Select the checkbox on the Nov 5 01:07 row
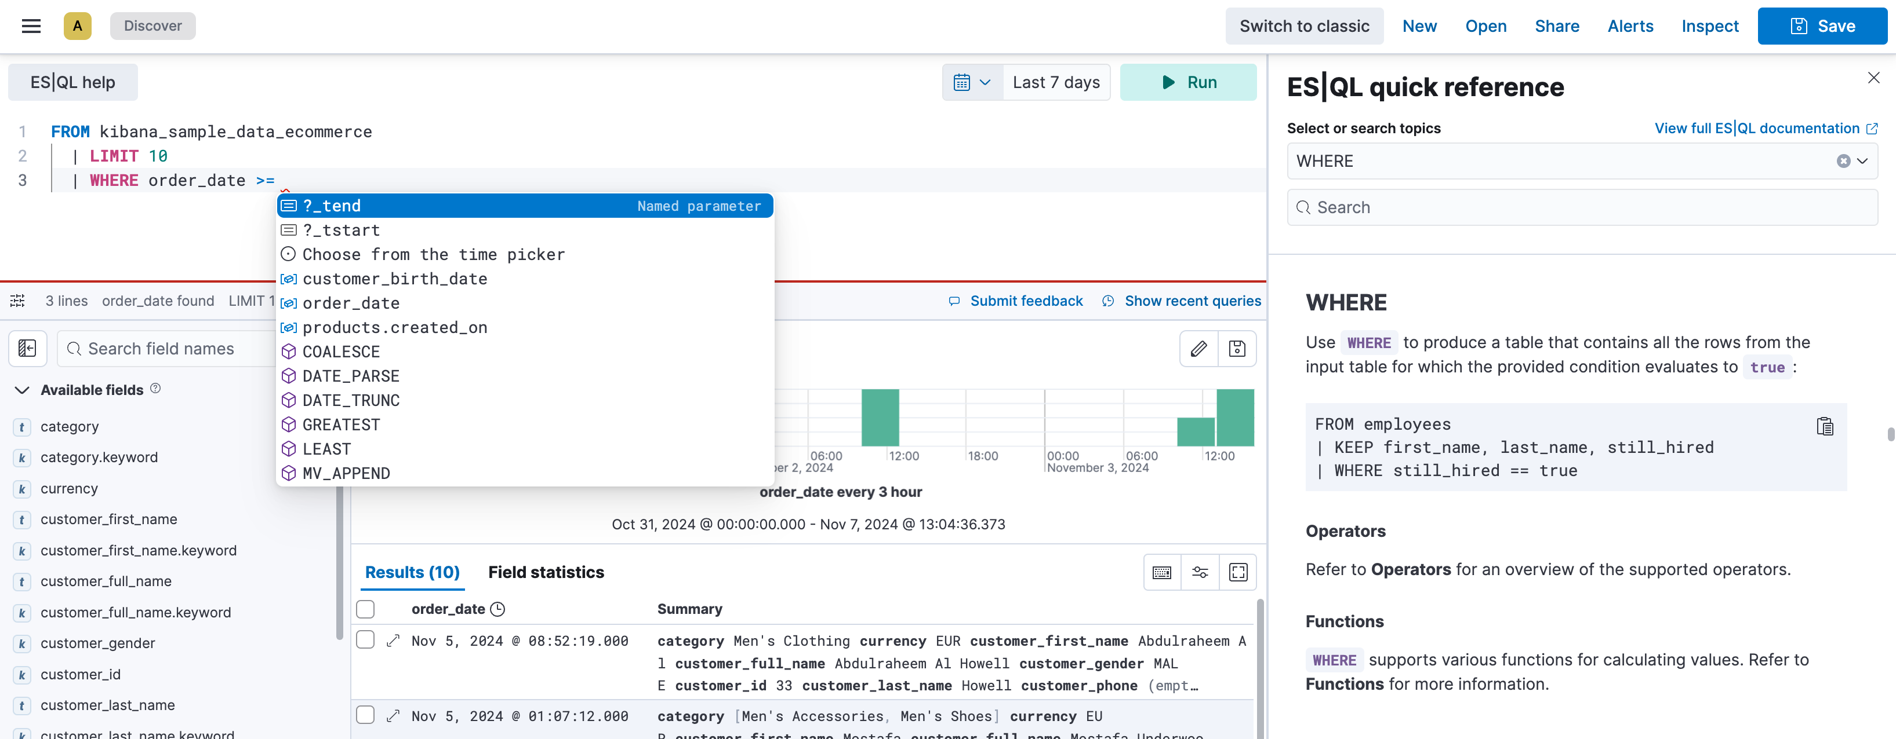Screen dimensions: 1896x739 pyautogui.click(x=366, y=715)
